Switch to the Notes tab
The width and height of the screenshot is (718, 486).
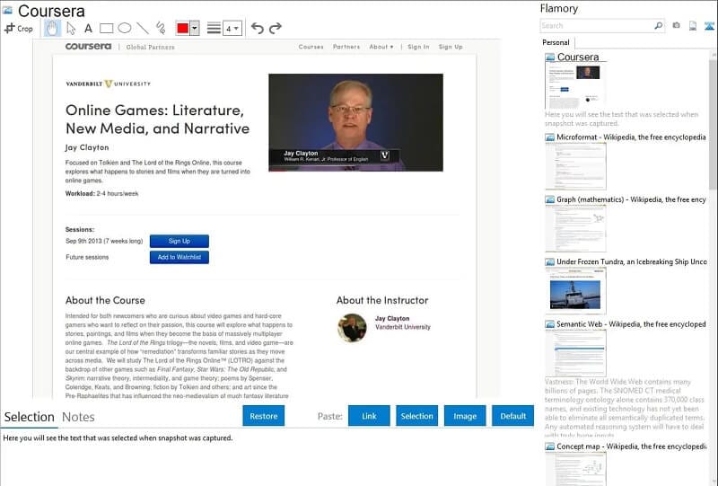(x=78, y=417)
